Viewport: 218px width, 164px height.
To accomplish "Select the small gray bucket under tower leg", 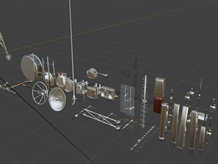I will [x=9, y=57].
